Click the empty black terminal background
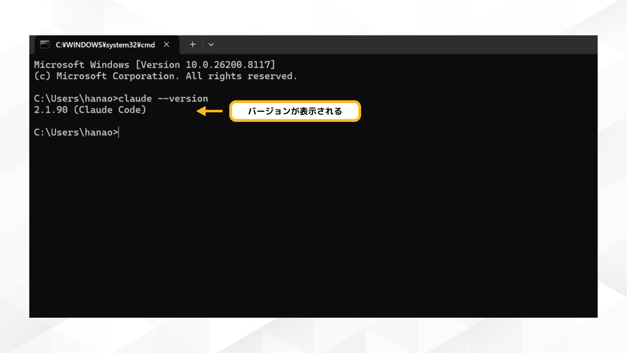Image resolution: width=627 pixels, height=353 pixels. click(x=313, y=229)
